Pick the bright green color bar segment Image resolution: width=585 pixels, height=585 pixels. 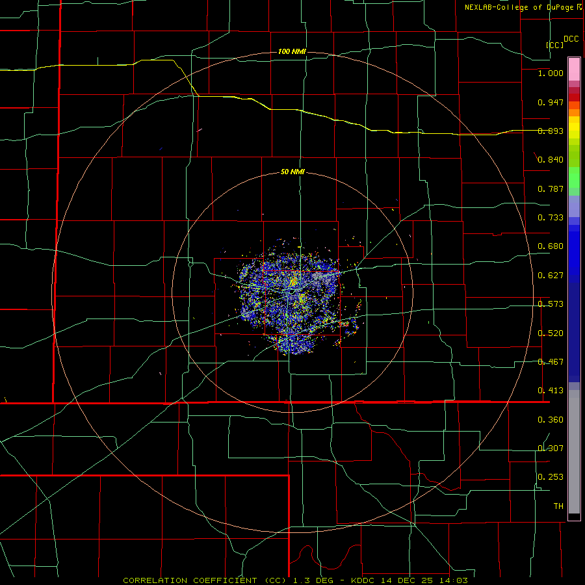click(x=574, y=177)
